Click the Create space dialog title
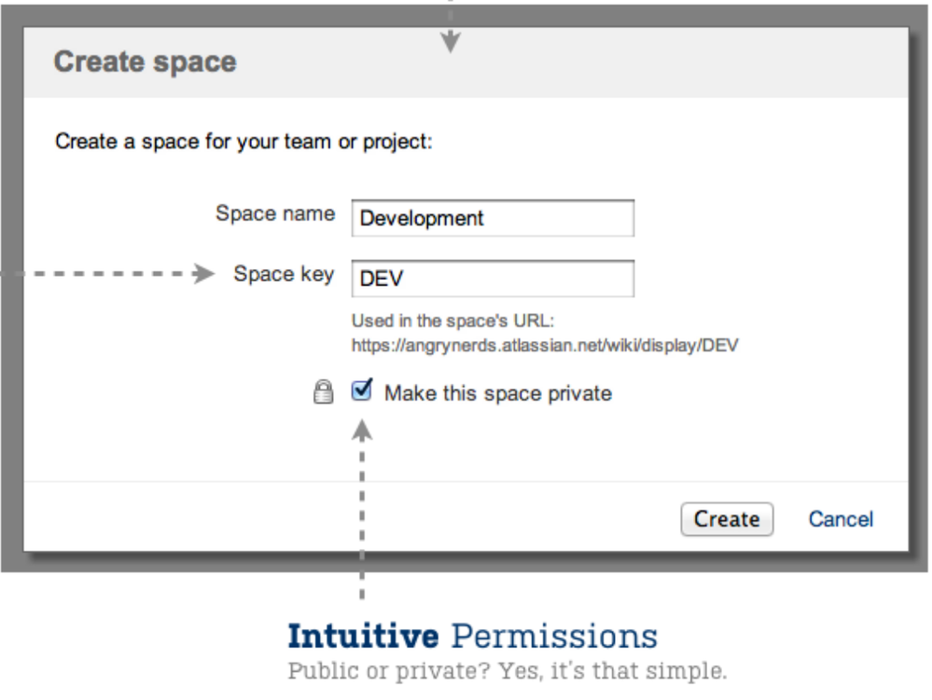This screenshot has width=932, height=700. click(145, 62)
